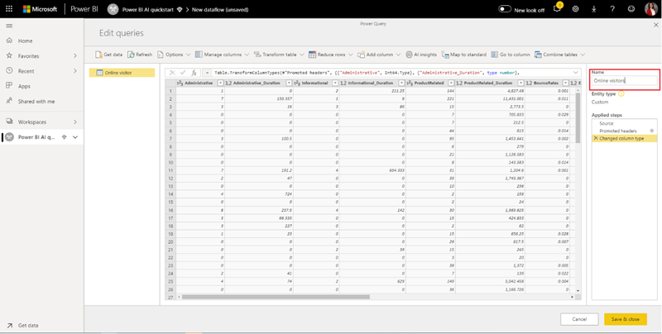This screenshot has height=334, width=662.
Task: Click the Save & close button
Action: [625, 318]
